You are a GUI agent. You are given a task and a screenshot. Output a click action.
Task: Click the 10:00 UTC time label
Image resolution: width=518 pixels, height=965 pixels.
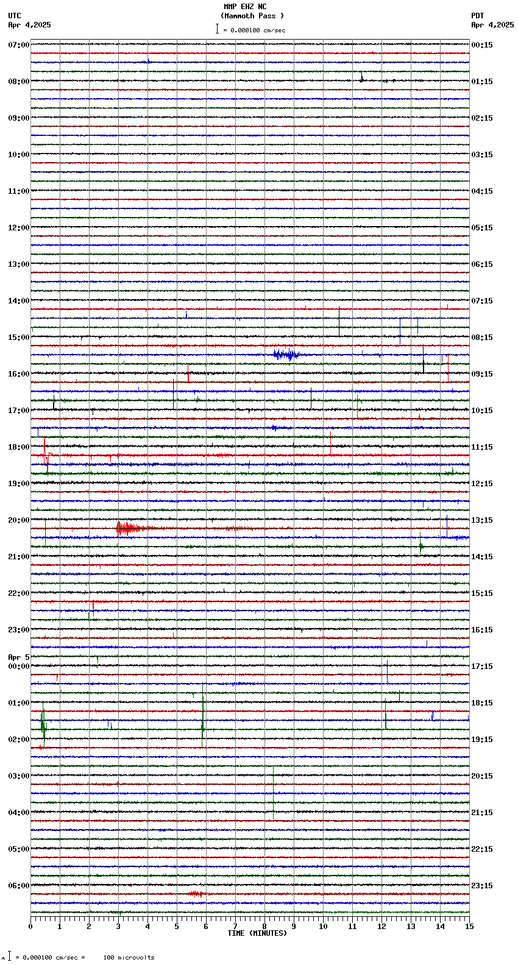tap(18, 155)
